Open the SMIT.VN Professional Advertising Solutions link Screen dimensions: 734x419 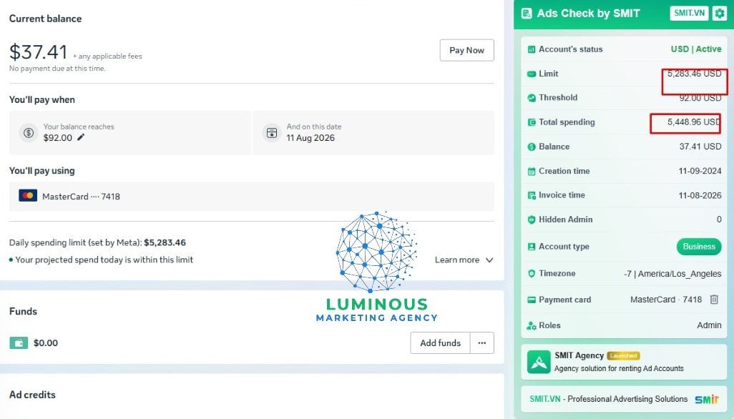pos(624,399)
